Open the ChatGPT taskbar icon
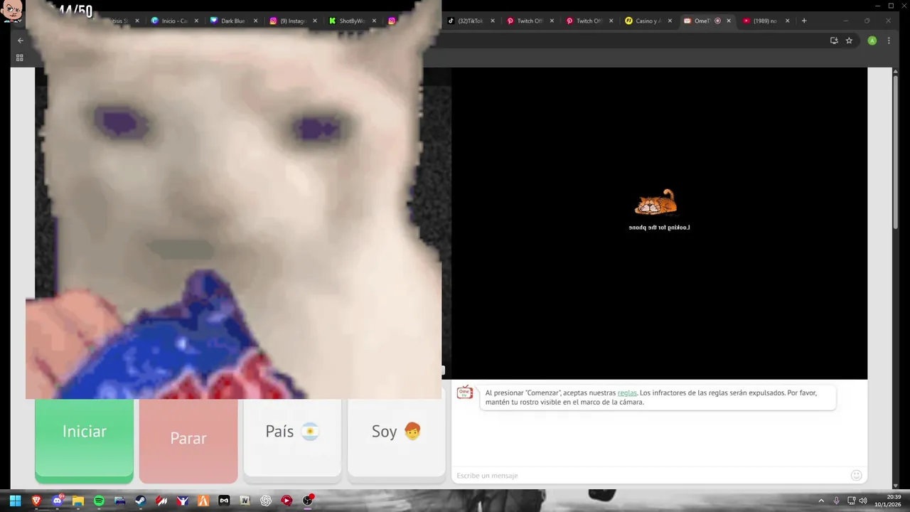 [266, 501]
